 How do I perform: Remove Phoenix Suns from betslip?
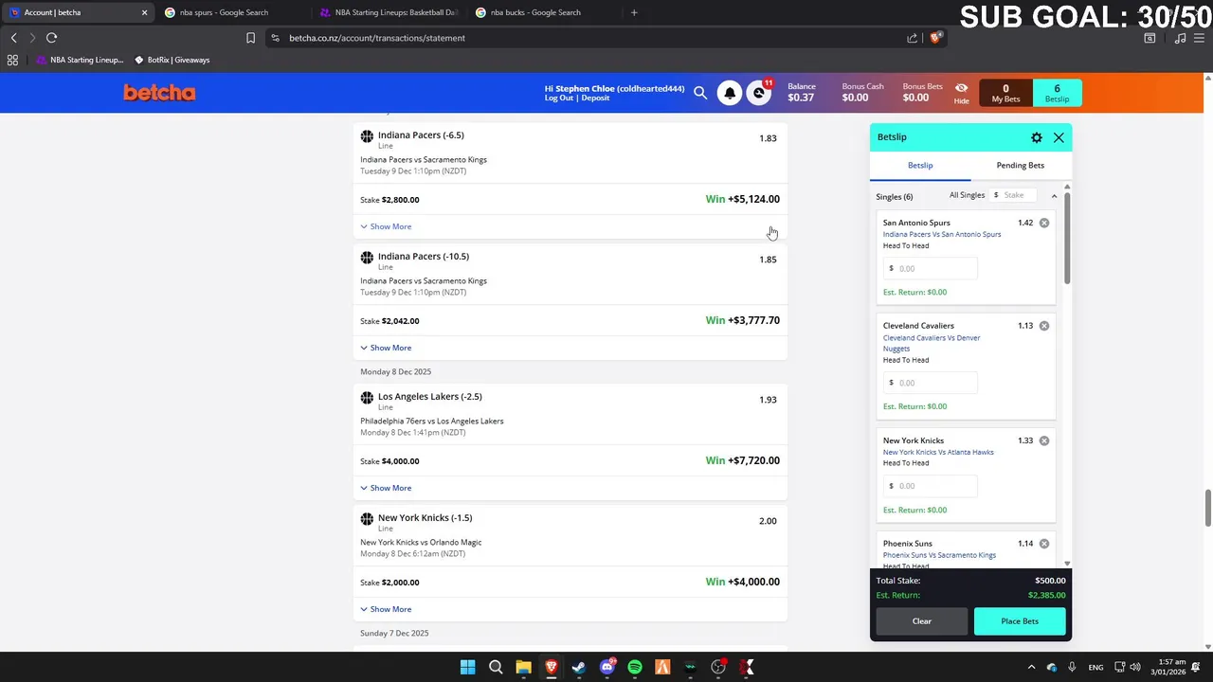(x=1044, y=544)
